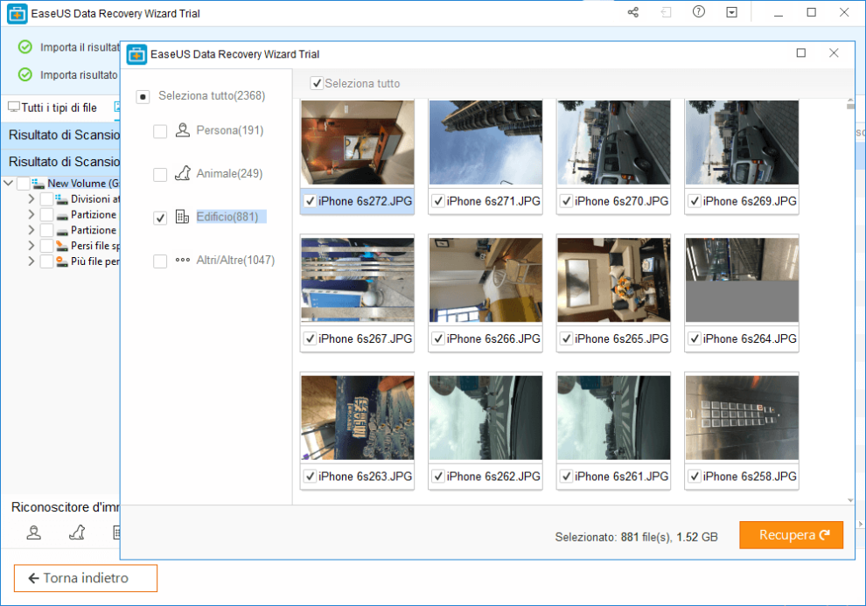Click the Torna indietro button

85,578
